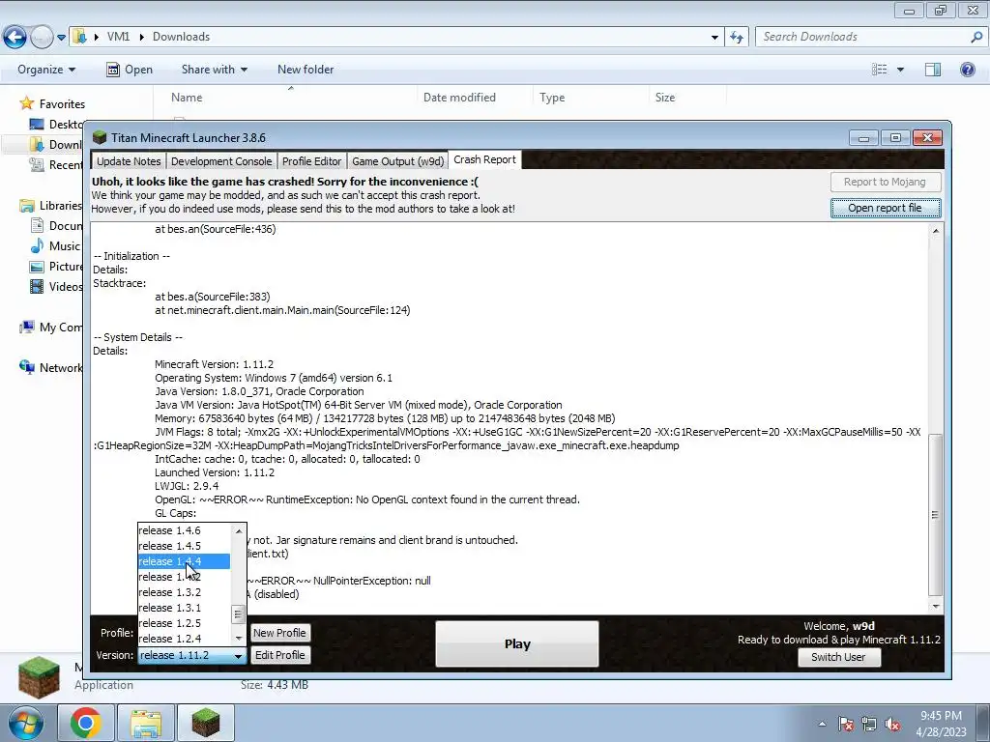Open the Update Notes tab
This screenshot has height=742, width=990.
click(x=129, y=161)
